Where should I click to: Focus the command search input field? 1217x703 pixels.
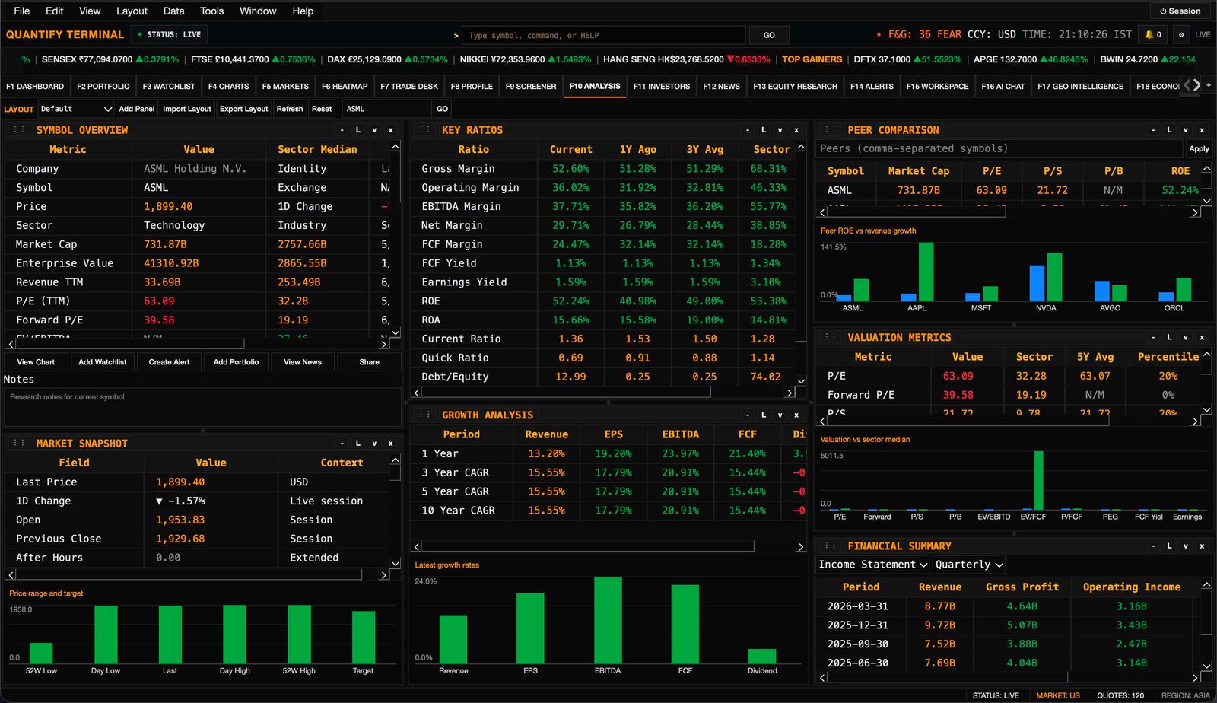click(605, 35)
